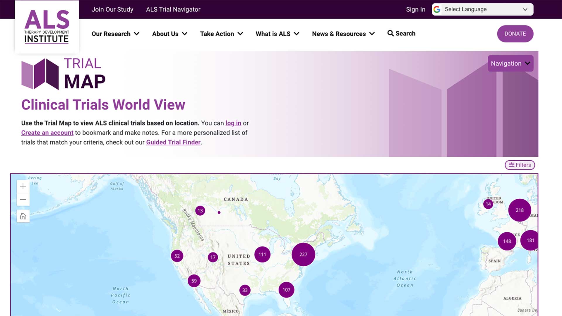Click the 111 cluster in the central US
Screen dimensions: 562x316
[262, 254]
